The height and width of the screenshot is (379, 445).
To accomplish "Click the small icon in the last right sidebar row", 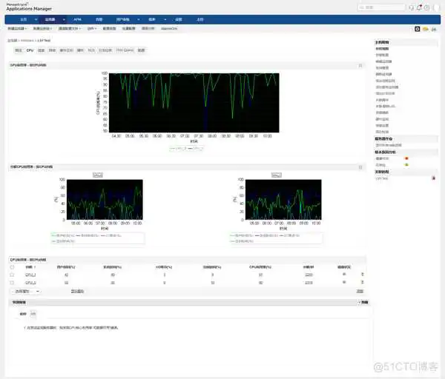I will [x=434, y=178].
